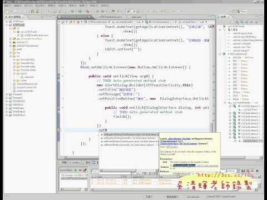The height and width of the screenshot is (200, 267).
Task: Fold the onClick(View arg0) method
Action: 62,76
